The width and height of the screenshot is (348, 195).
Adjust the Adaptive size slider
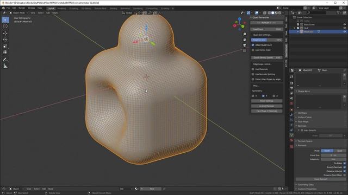tap(266, 40)
